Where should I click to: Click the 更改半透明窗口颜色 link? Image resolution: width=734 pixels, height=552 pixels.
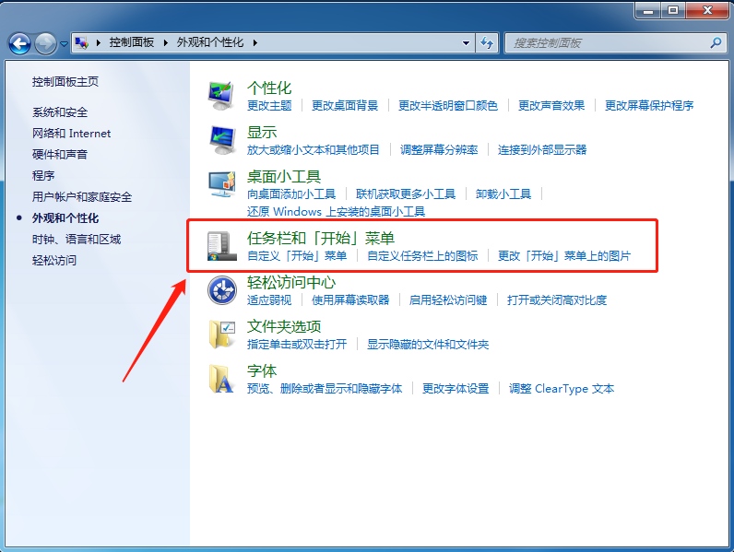pos(447,106)
